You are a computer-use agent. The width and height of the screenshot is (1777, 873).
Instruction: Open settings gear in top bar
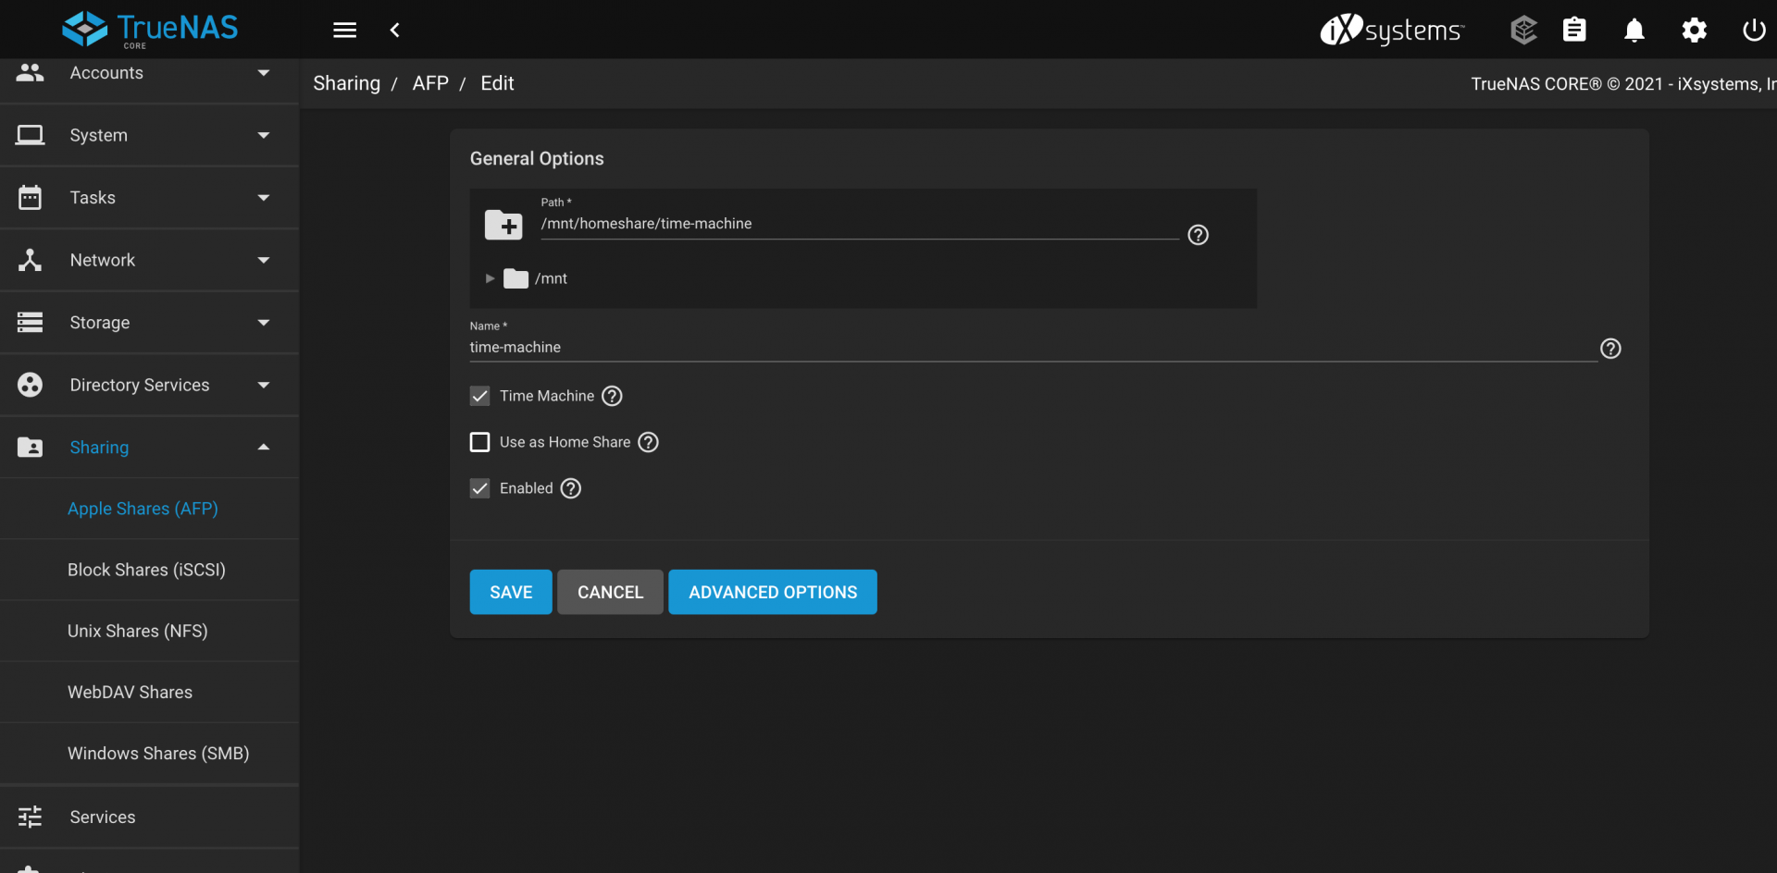pyautogui.click(x=1694, y=31)
